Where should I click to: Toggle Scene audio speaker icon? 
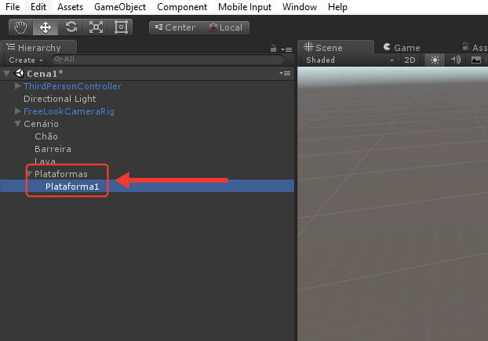pyautogui.click(x=455, y=60)
